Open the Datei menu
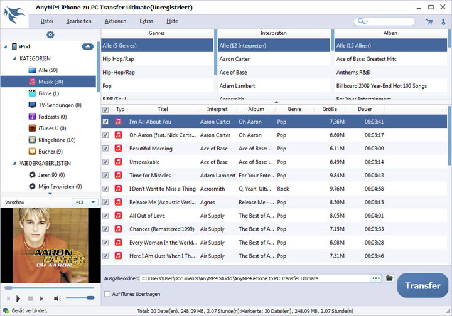This screenshot has width=452, height=316. click(46, 21)
